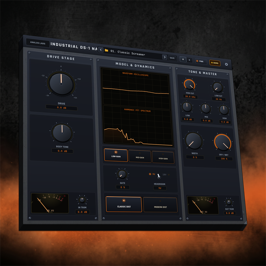Click the IN TRIM 0.0 dB value
266x266 pixels.
pyautogui.click(x=82, y=212)
